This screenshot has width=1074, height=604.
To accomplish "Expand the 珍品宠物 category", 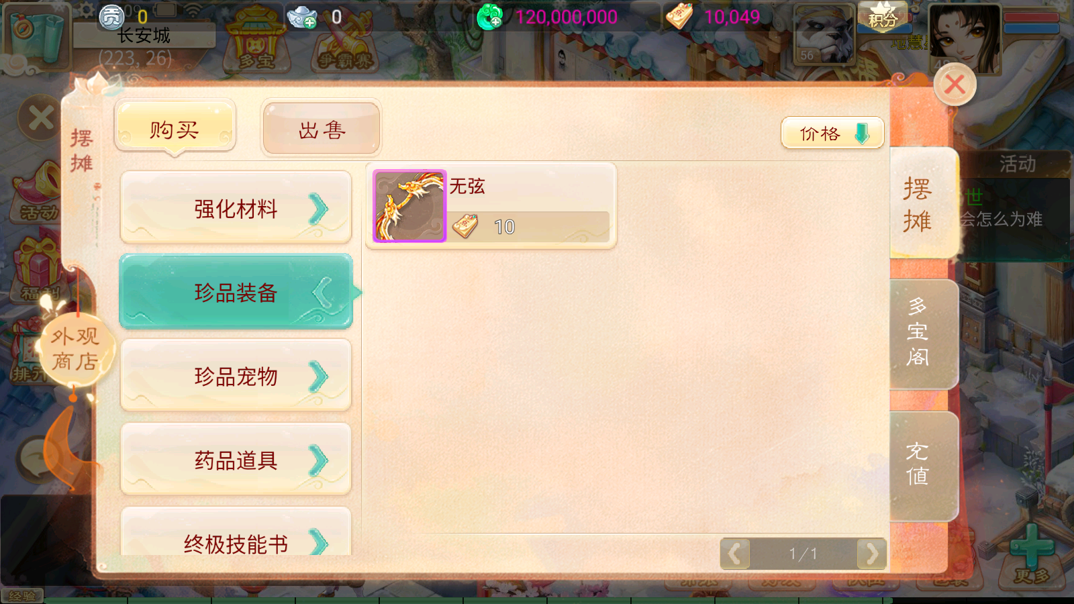I will 236,376.
